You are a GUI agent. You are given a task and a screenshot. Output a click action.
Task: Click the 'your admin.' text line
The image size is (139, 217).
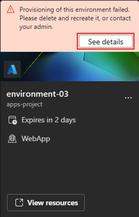(36, 27)
